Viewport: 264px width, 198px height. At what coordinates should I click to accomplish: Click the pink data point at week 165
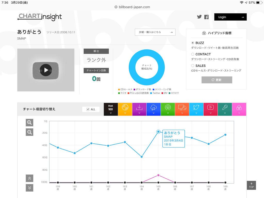click(x=158, y=175)
